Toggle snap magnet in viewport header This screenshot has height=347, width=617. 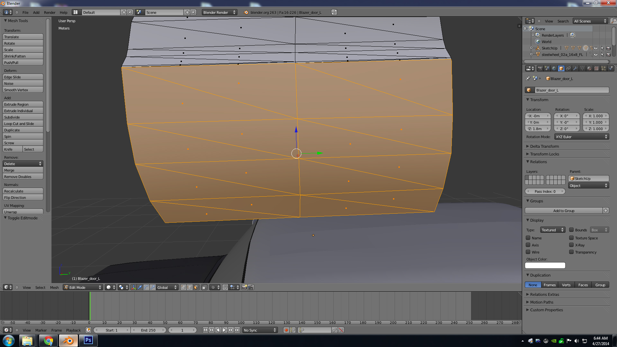point(225,288)
